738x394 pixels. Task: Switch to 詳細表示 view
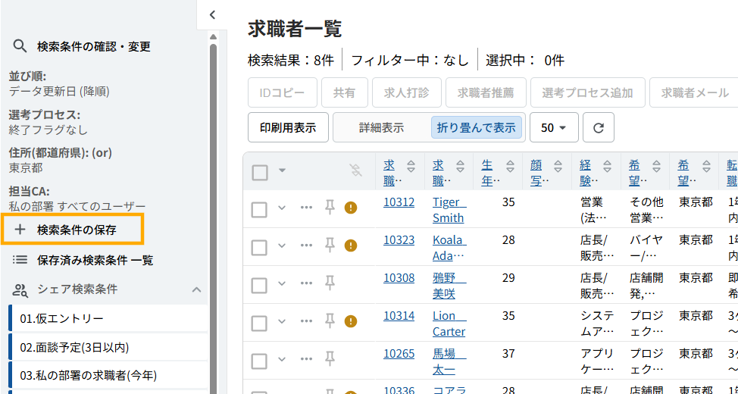coord(381,127)
